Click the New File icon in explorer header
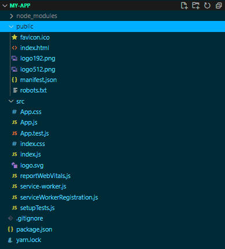This screenshot has width=225, height=249. click(x=184, y=5)
